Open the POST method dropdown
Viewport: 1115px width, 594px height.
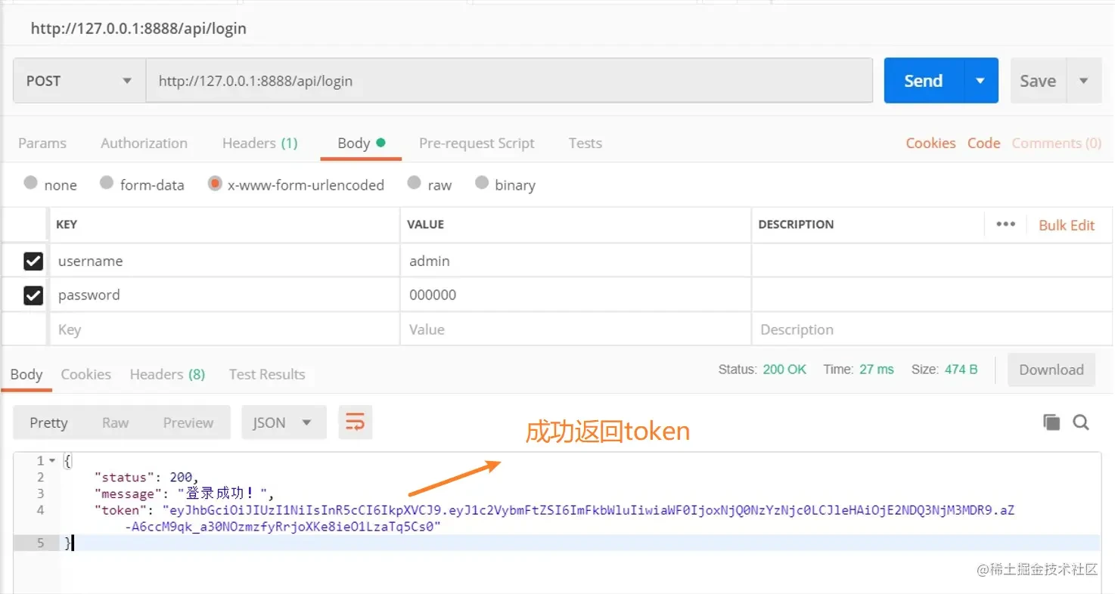coord(79,81)
